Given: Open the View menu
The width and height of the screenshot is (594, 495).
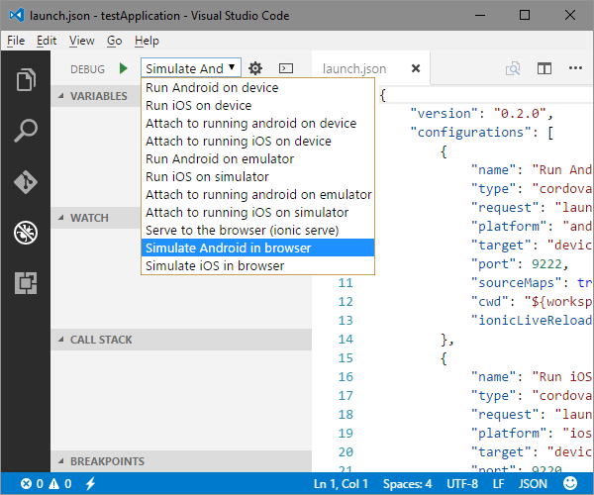Looking at the screenshot, I should pyautogui.click(x=82, y=41).
